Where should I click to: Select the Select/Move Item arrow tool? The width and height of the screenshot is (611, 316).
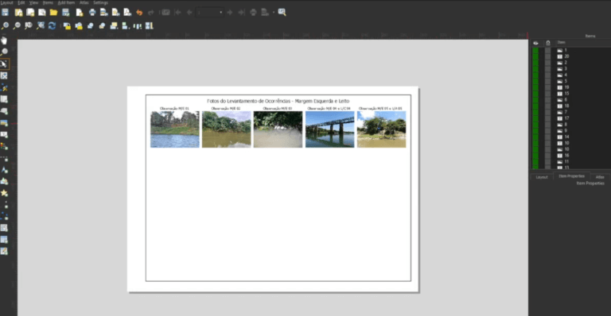pyautogui.click(x=4, y=64)
